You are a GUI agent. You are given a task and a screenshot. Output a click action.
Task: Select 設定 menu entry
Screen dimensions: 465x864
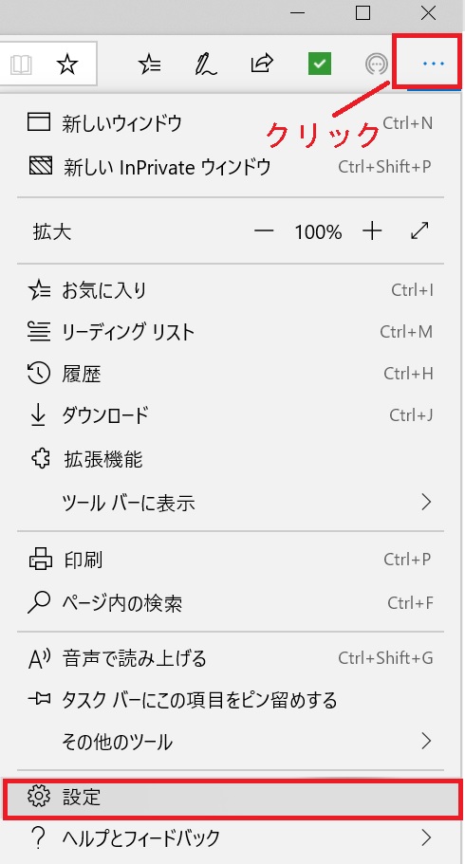click(x=232, y=798)
